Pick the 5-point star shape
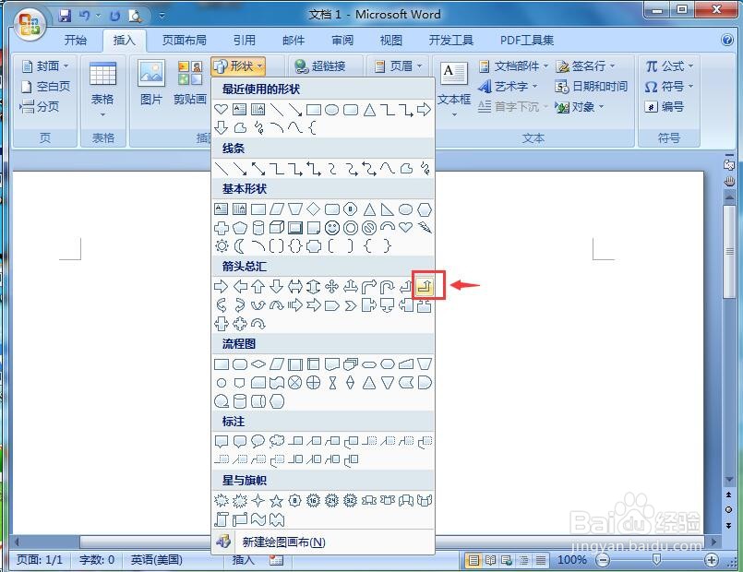The width and height of the screenshot is (743, 572). (x=277, y=500)
